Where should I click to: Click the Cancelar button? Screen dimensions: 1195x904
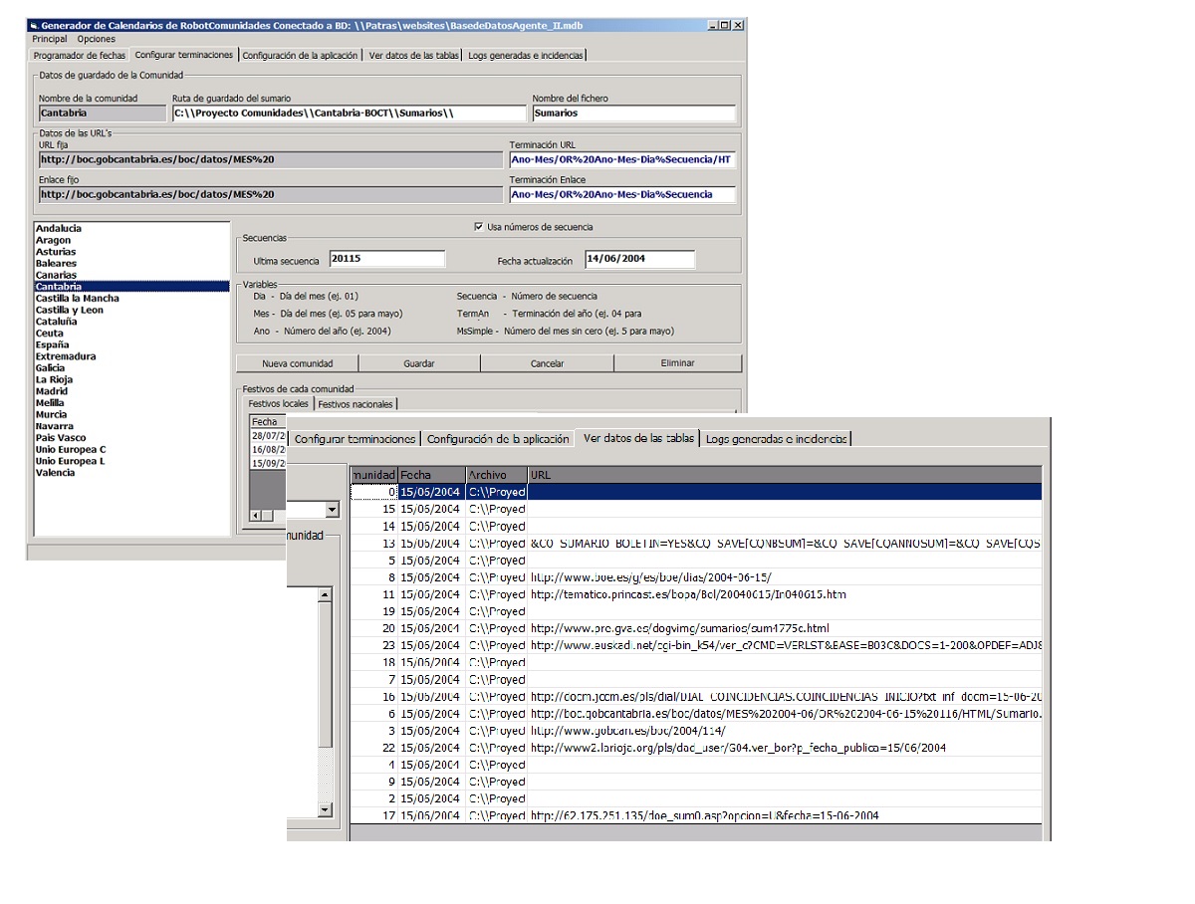tap(547, 363)
